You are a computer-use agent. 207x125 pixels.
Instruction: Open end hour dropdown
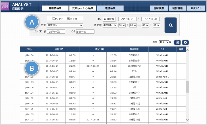pos(145,25)
